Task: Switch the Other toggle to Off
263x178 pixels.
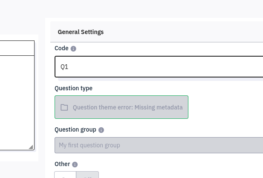Action: [x=87, y=175]
